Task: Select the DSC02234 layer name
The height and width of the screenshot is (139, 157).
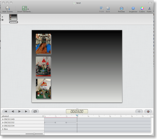Action: tap(9, 126)
